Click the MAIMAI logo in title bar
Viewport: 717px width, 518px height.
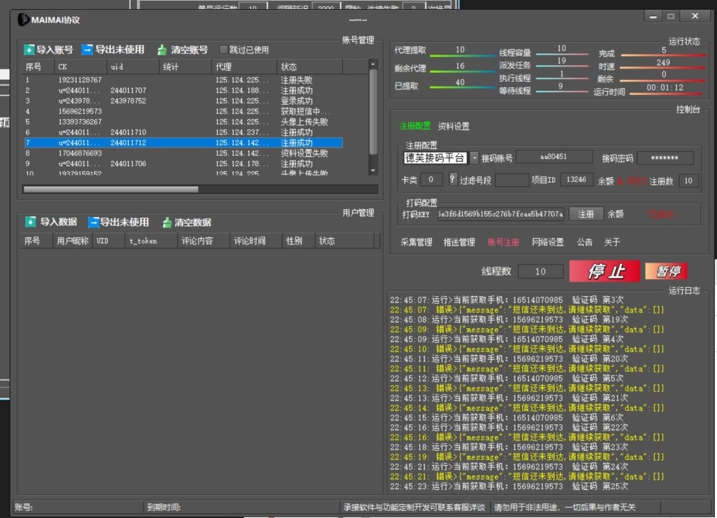coord(24,20)
